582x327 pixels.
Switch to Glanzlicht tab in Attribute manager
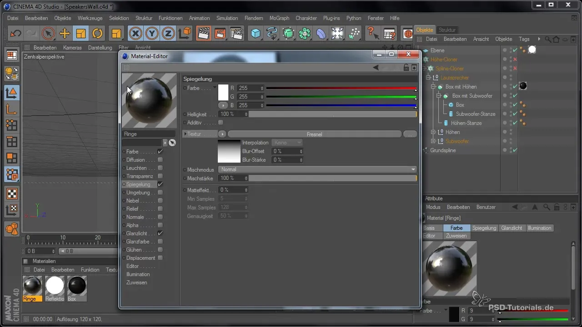pyautogui.click(x=512, y=228)
